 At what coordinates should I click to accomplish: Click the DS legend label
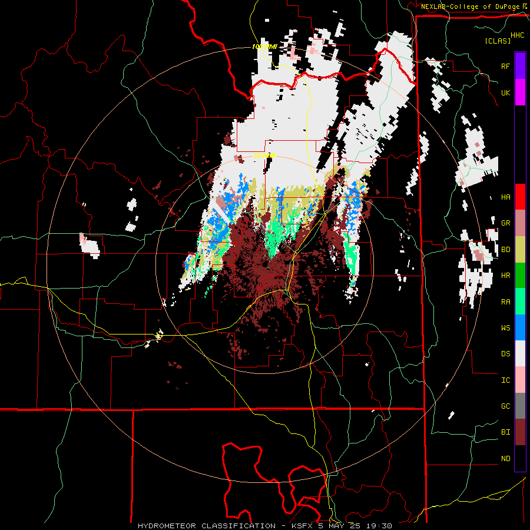point(505,354)
